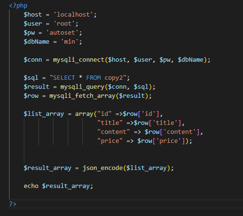Click the echo keyword
This screenshot has width=243, height=216.
(31, 186)
